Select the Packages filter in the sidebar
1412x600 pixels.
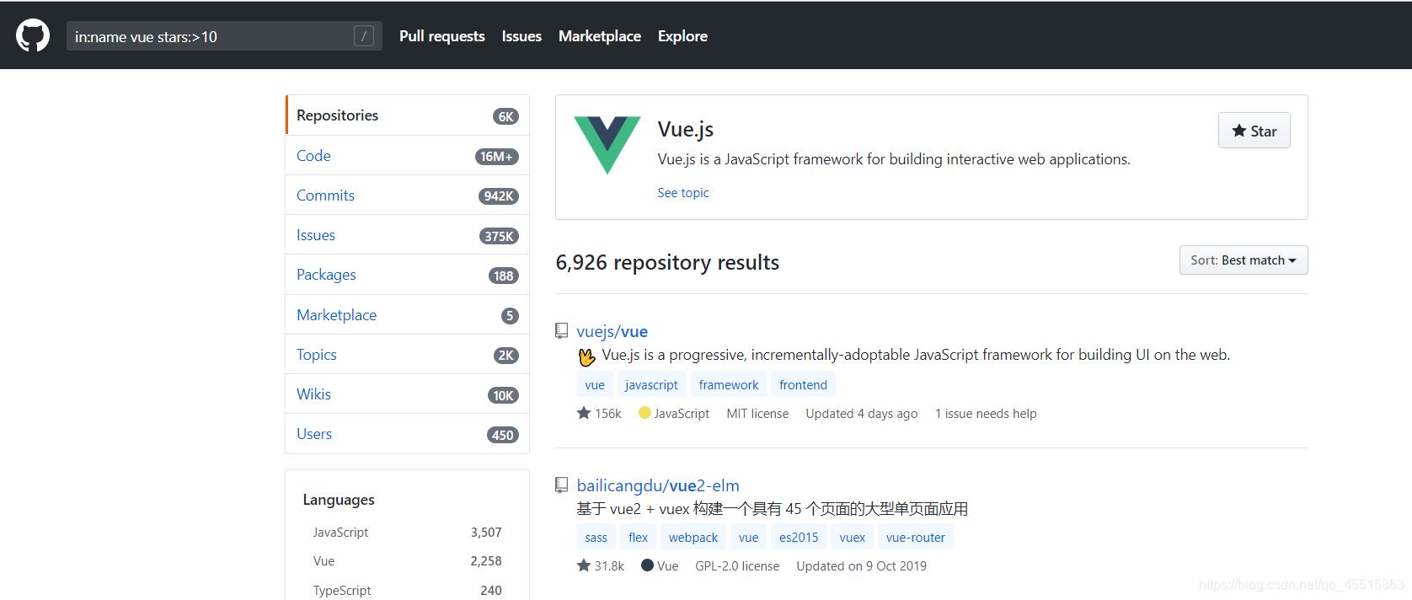click(408, 275)
